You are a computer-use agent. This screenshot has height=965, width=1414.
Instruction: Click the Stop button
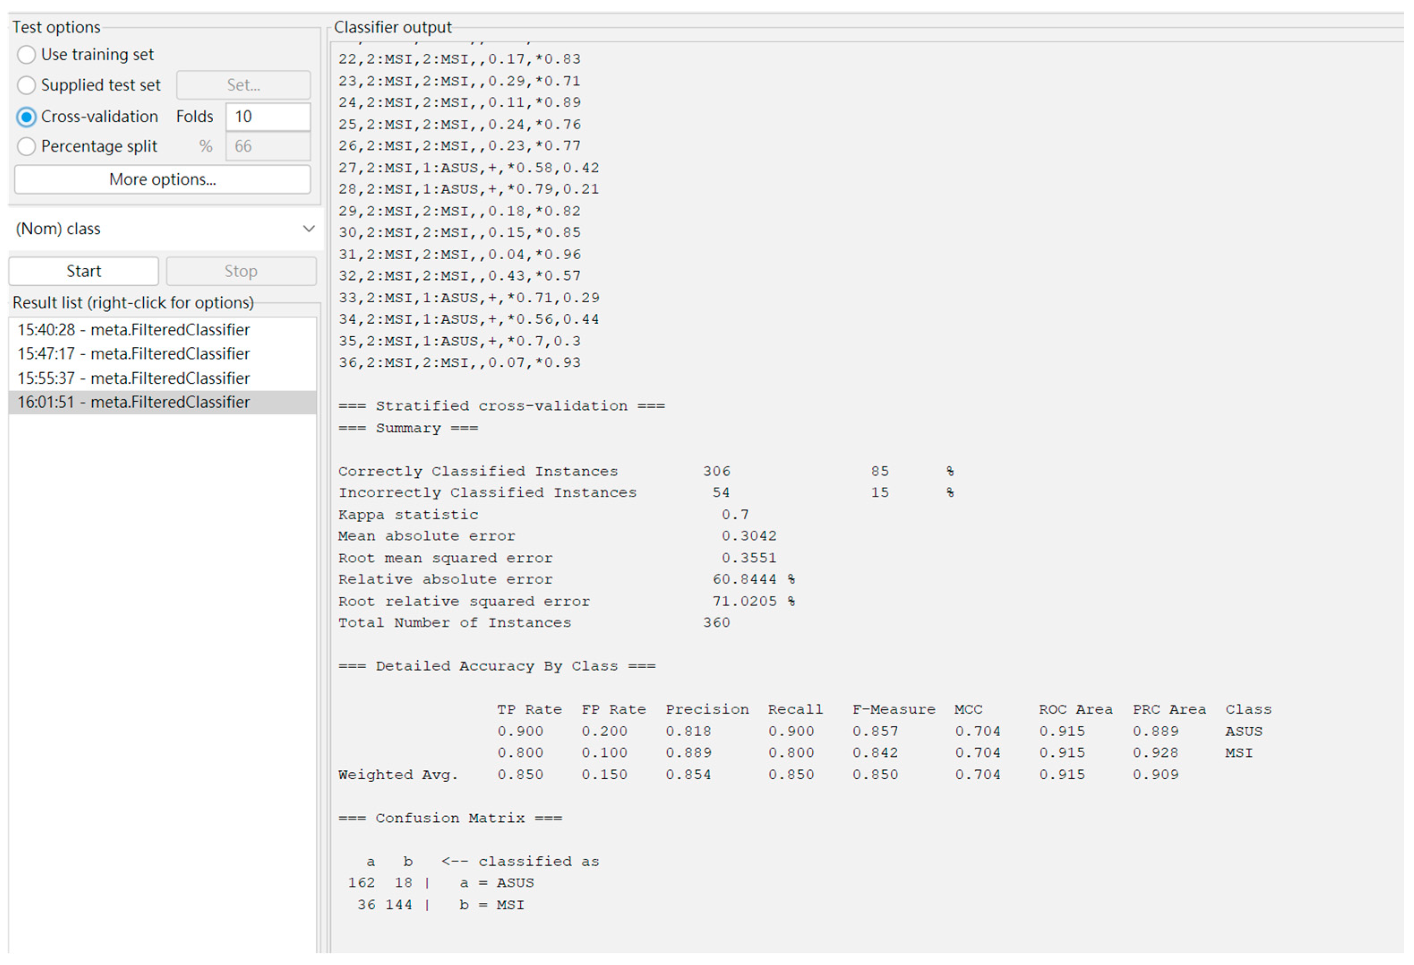pyautogui.click(x=241, y=271)
